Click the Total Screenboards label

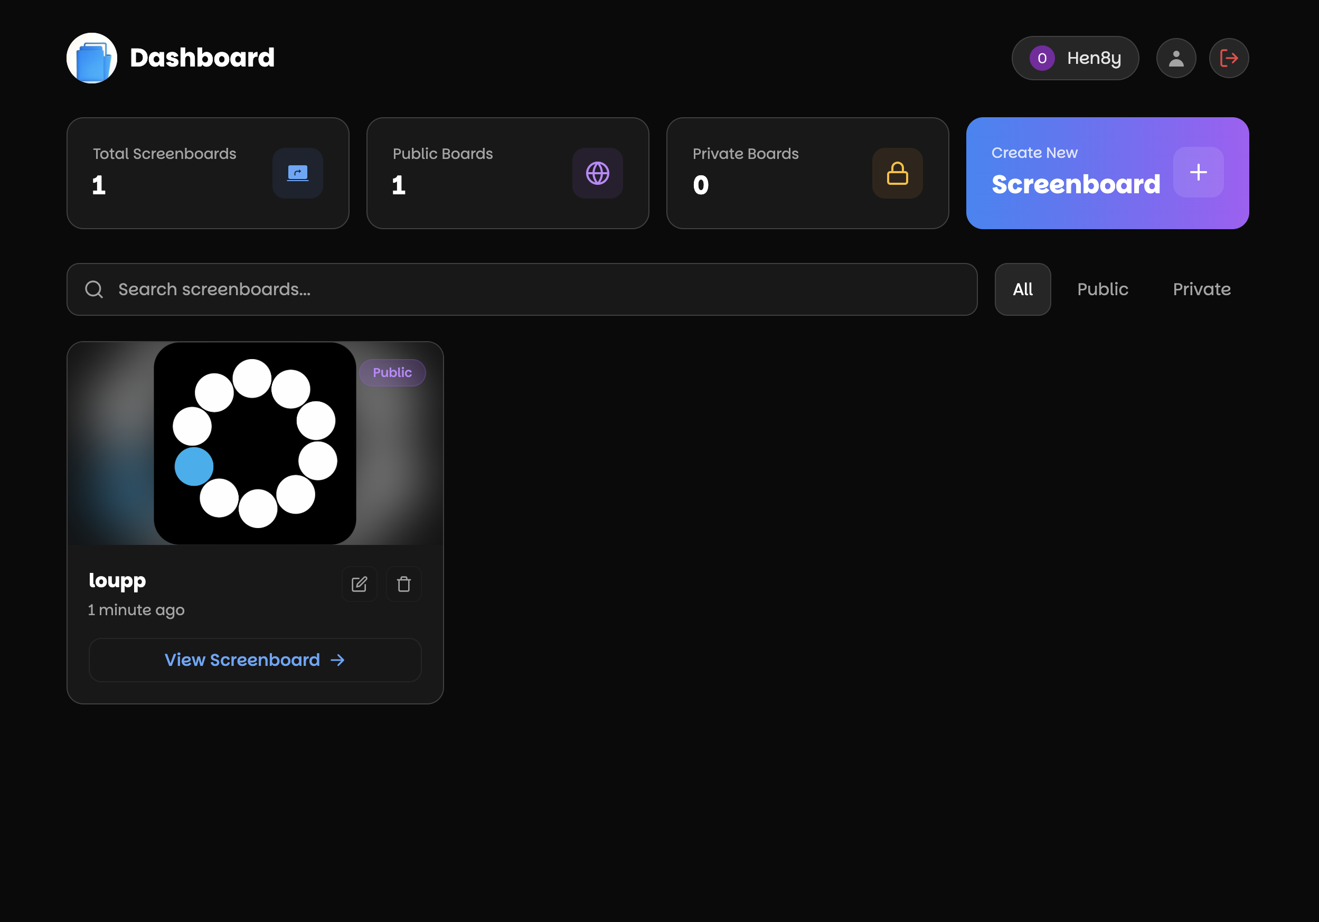coord(164,153)
